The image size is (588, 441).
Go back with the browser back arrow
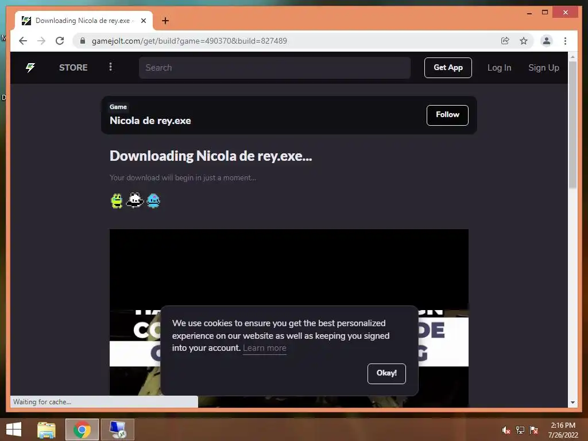point(23,41)
